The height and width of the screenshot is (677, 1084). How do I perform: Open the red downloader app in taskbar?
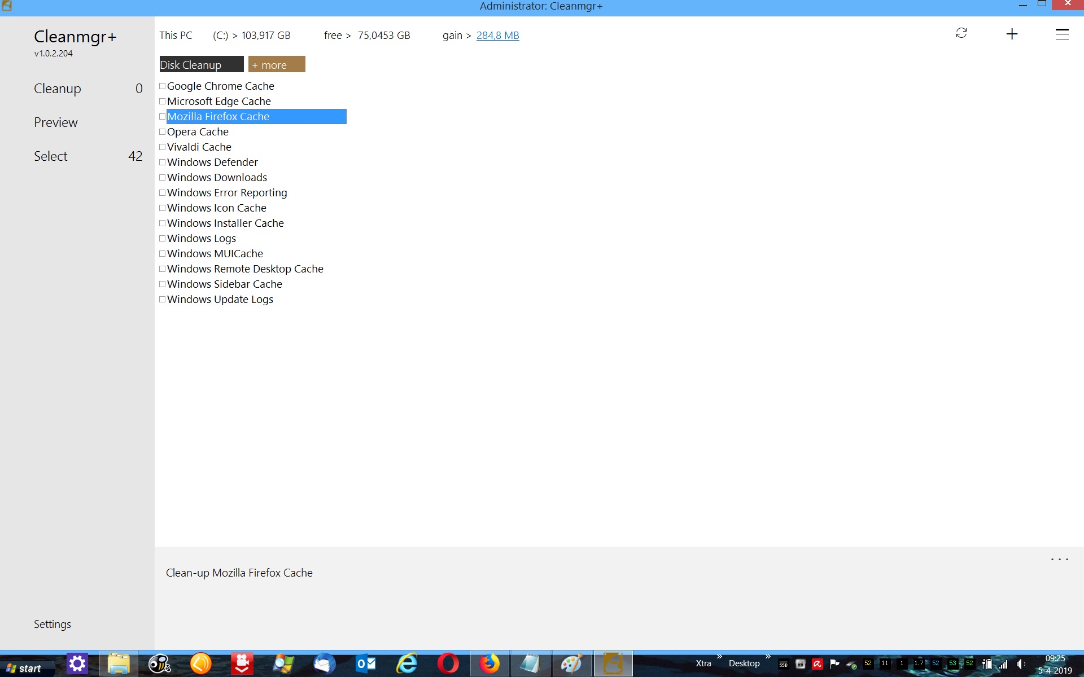[x=242, y=664]
